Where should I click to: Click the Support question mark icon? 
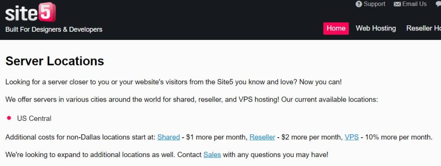tap(359, 4)
